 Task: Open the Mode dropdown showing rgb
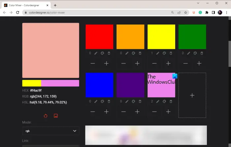click(x=50, y=131)
